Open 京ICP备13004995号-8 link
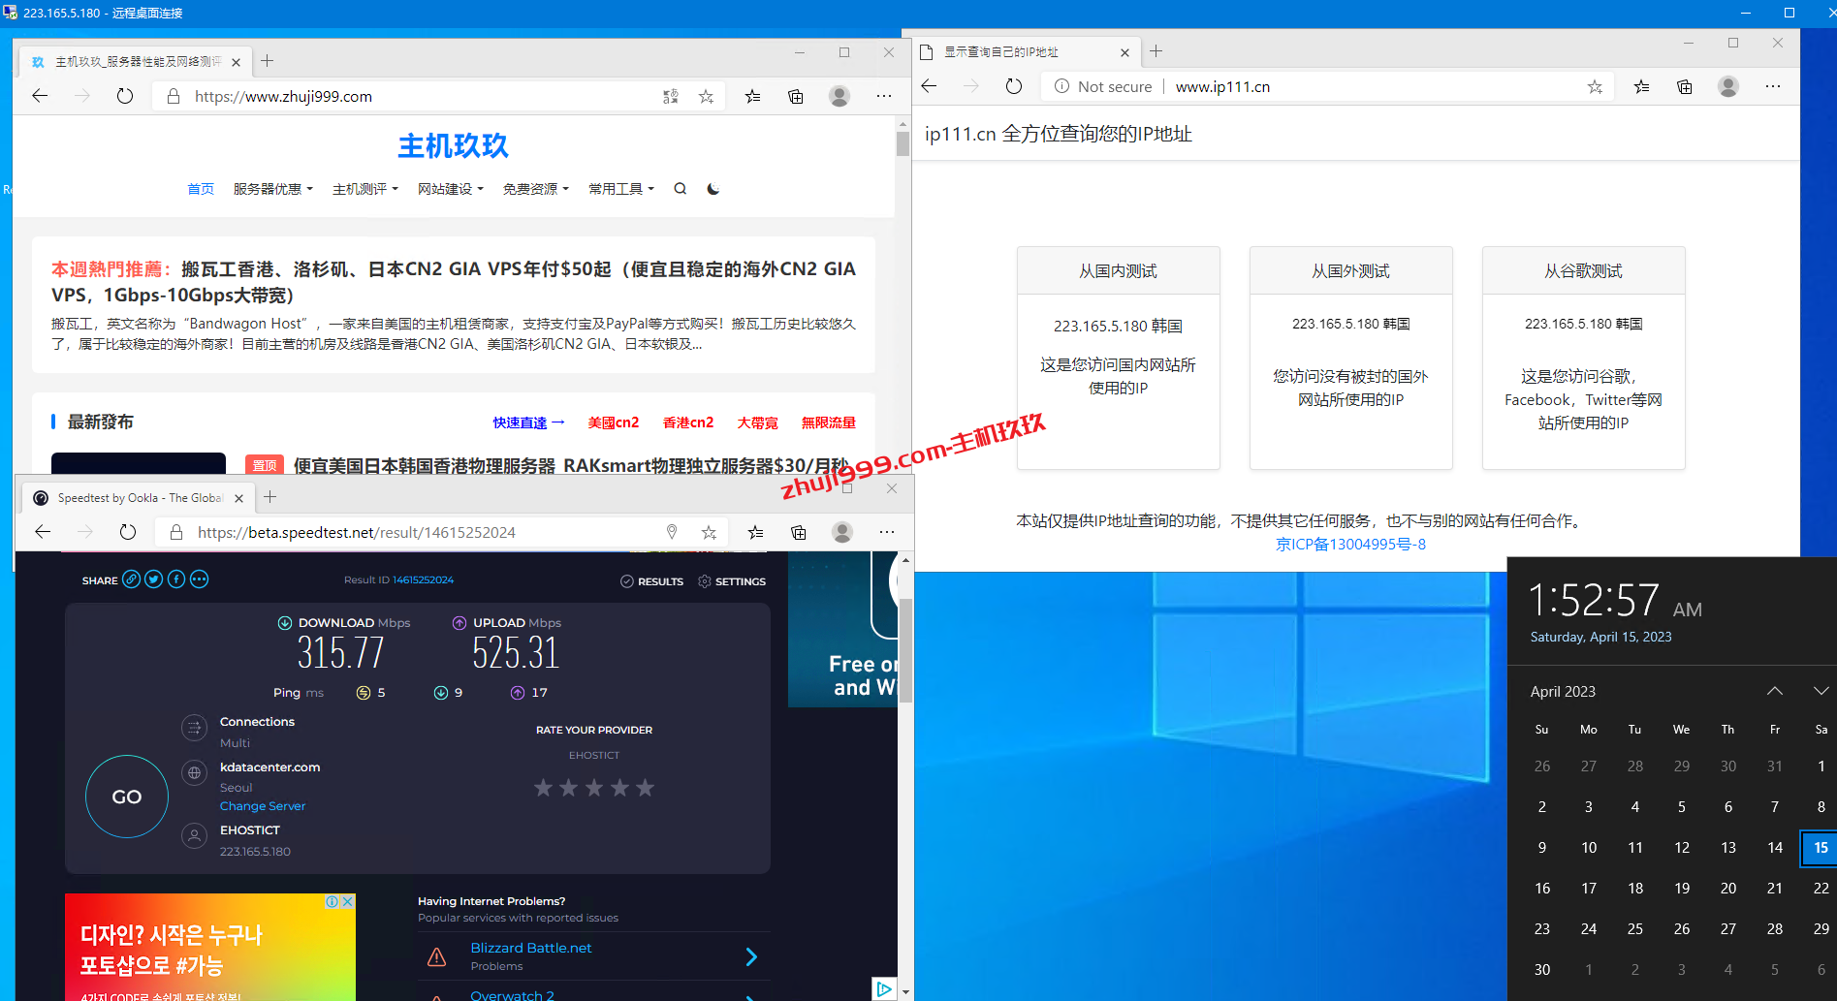 pos(1350,545)
